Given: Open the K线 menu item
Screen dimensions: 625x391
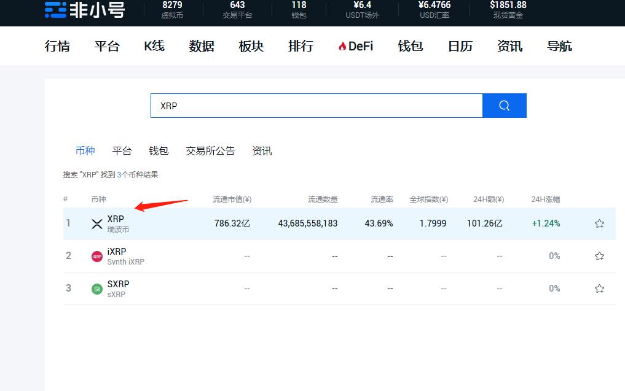Looking at the screenshot, I should [x=153, y=45].
